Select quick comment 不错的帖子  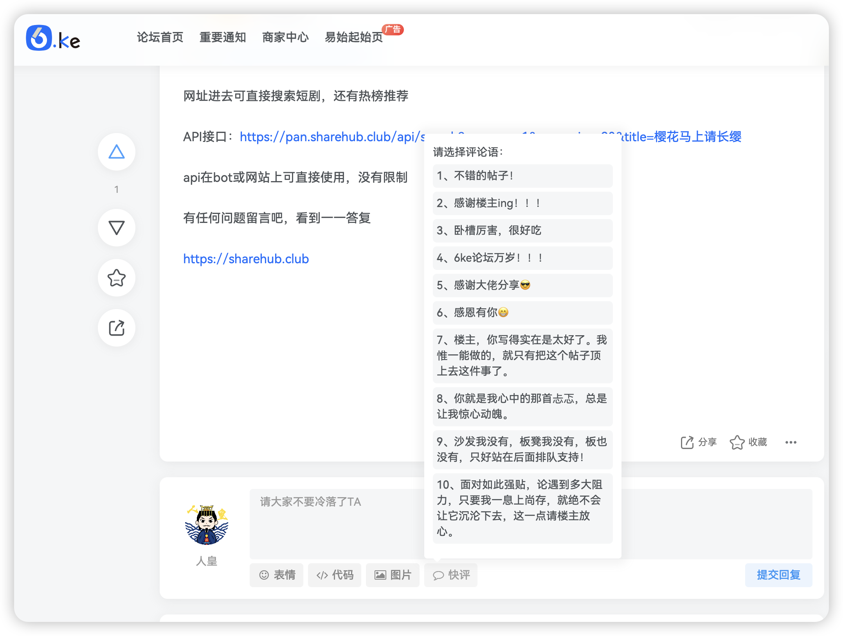click(x=522, y=176)
